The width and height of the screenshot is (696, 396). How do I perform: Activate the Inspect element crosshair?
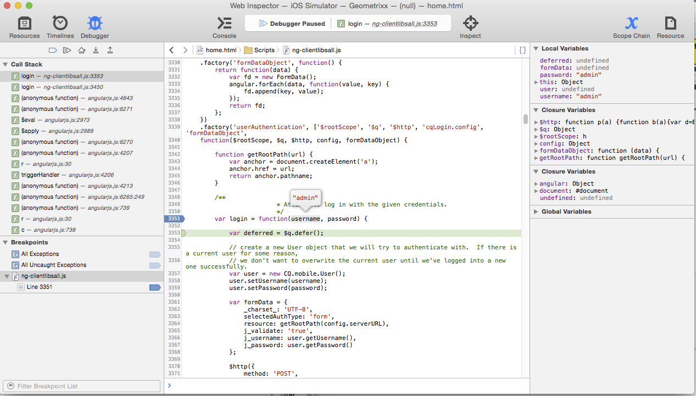tap(470, 27)
